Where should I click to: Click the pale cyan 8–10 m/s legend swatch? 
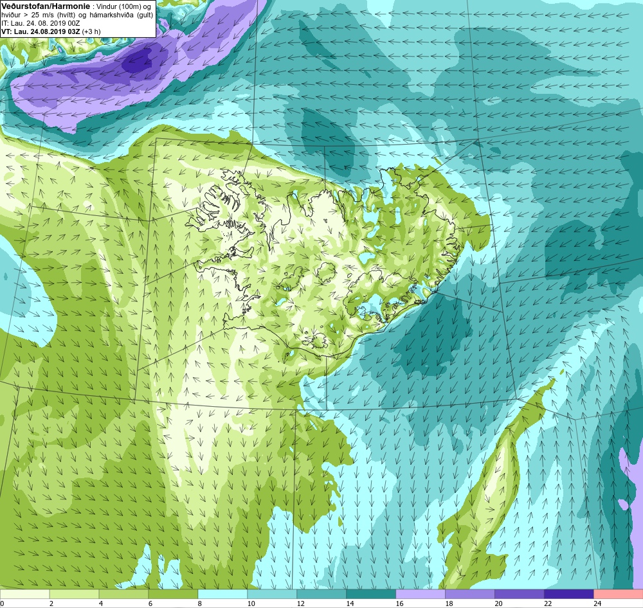pos(222,594)
